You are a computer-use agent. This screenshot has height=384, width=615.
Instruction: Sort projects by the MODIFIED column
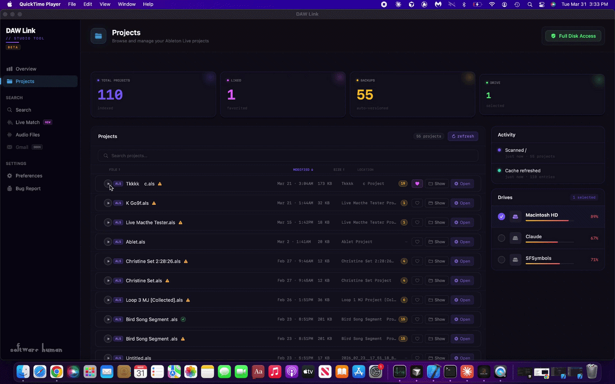point(302,169)
